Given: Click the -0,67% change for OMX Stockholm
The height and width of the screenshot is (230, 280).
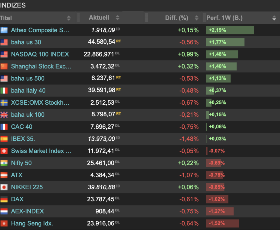Looking at the screenshot, I should click(189, 103).
